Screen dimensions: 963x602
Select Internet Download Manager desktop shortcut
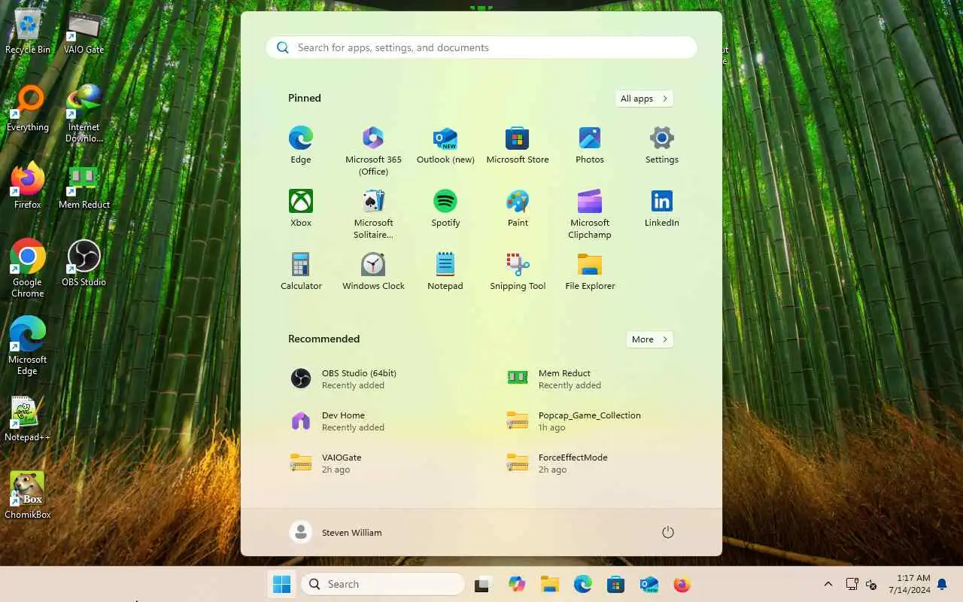tap(84, 113)
